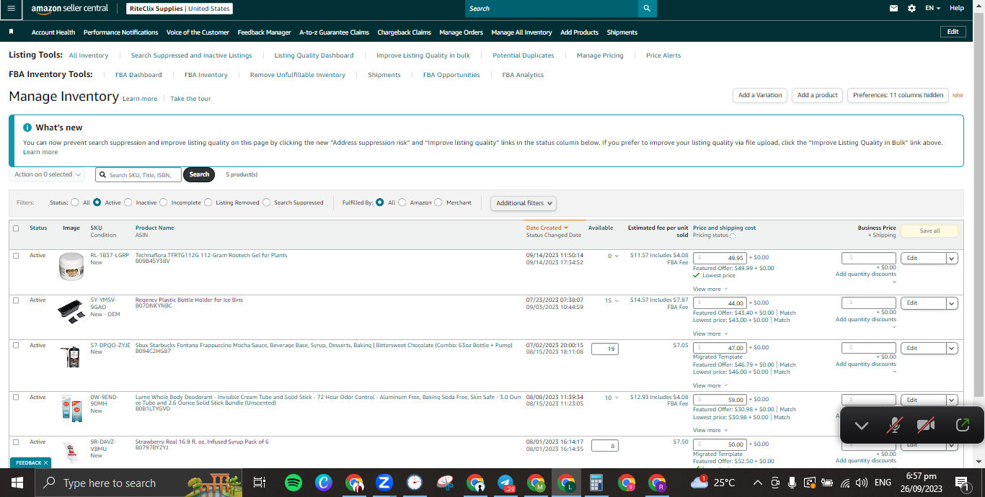Select Fulfilled By Amazon radio button

(402, 202)
